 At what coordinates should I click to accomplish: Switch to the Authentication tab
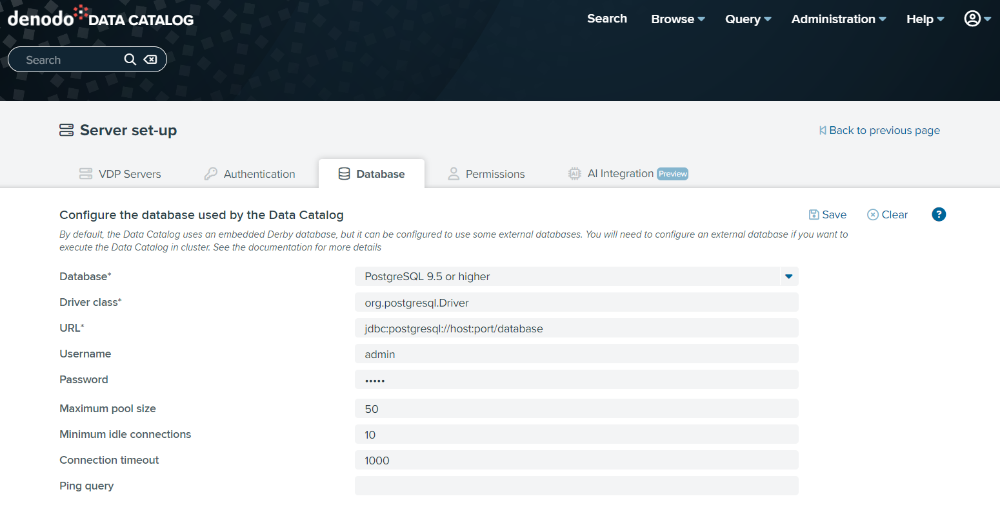pos(250,174)
